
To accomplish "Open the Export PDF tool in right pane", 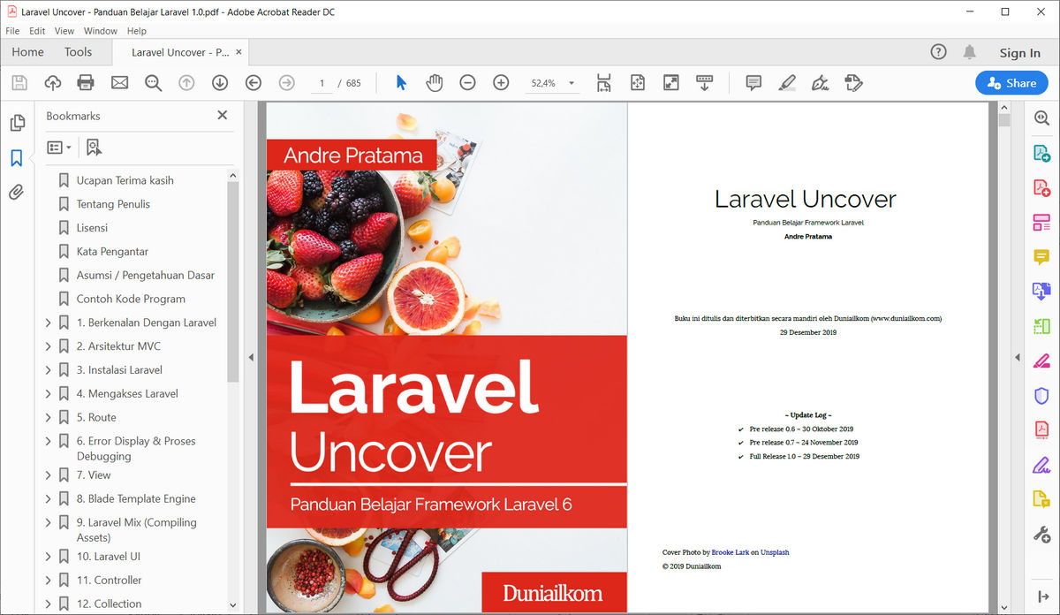I will click(x=1041, y=153).
